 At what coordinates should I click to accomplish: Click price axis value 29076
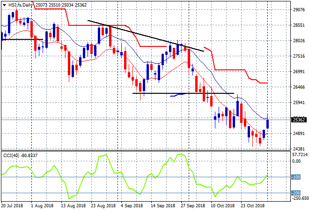pyautogui.click(x=299, y=10)
